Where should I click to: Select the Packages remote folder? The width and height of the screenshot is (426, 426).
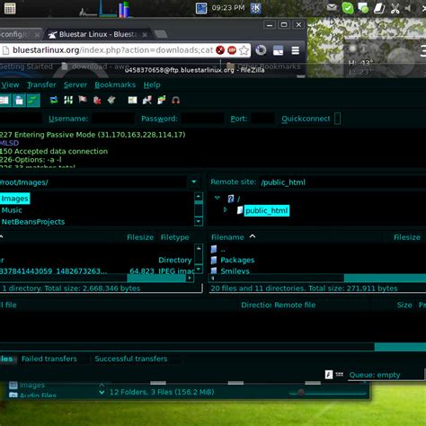[237, 260]
